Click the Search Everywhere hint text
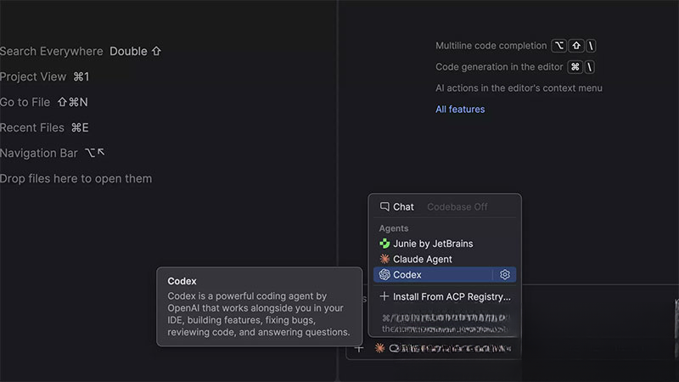 click(52, 51)
